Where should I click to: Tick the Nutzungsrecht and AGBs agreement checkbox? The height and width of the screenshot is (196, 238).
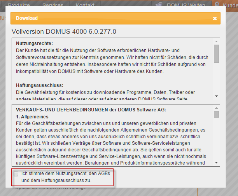click(16, 174)
